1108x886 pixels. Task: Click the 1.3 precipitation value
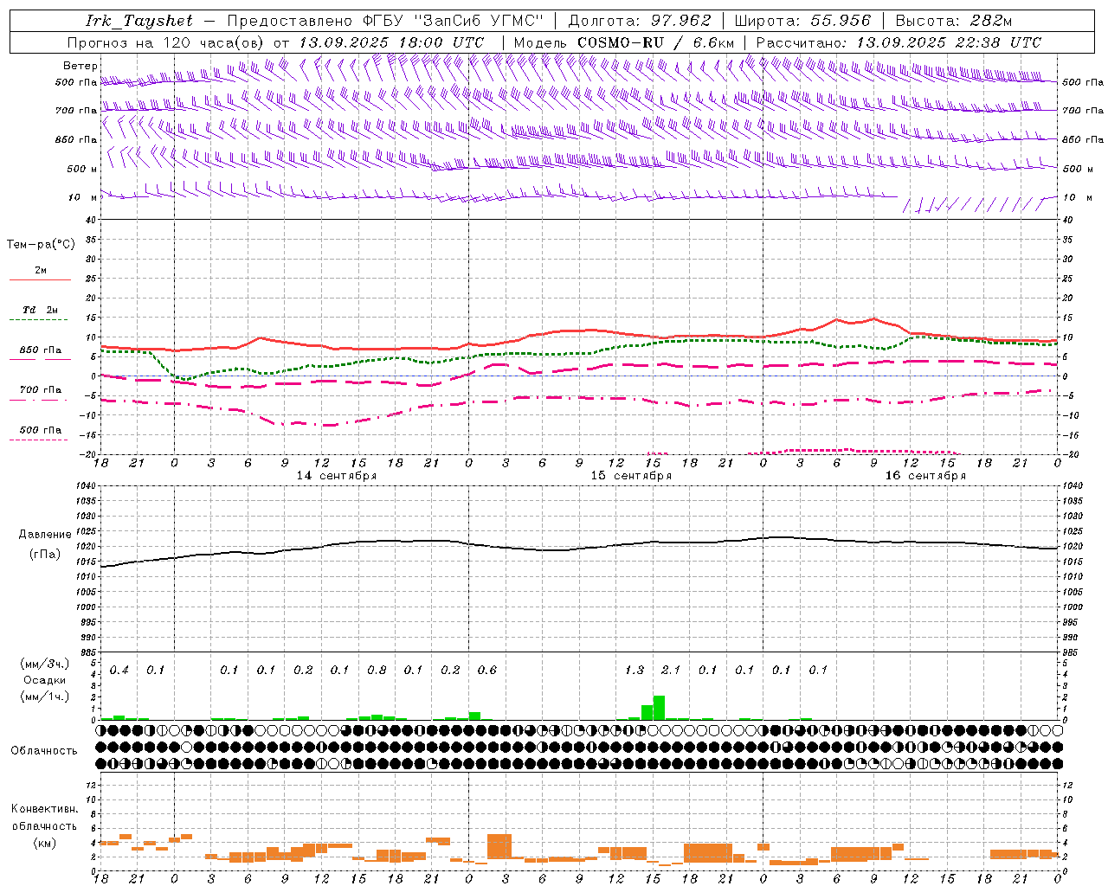click(635, 670)
